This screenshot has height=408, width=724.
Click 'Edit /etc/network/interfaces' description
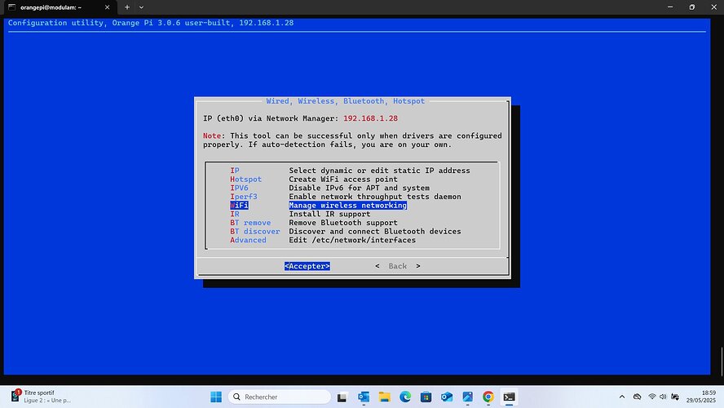point(352,240)
